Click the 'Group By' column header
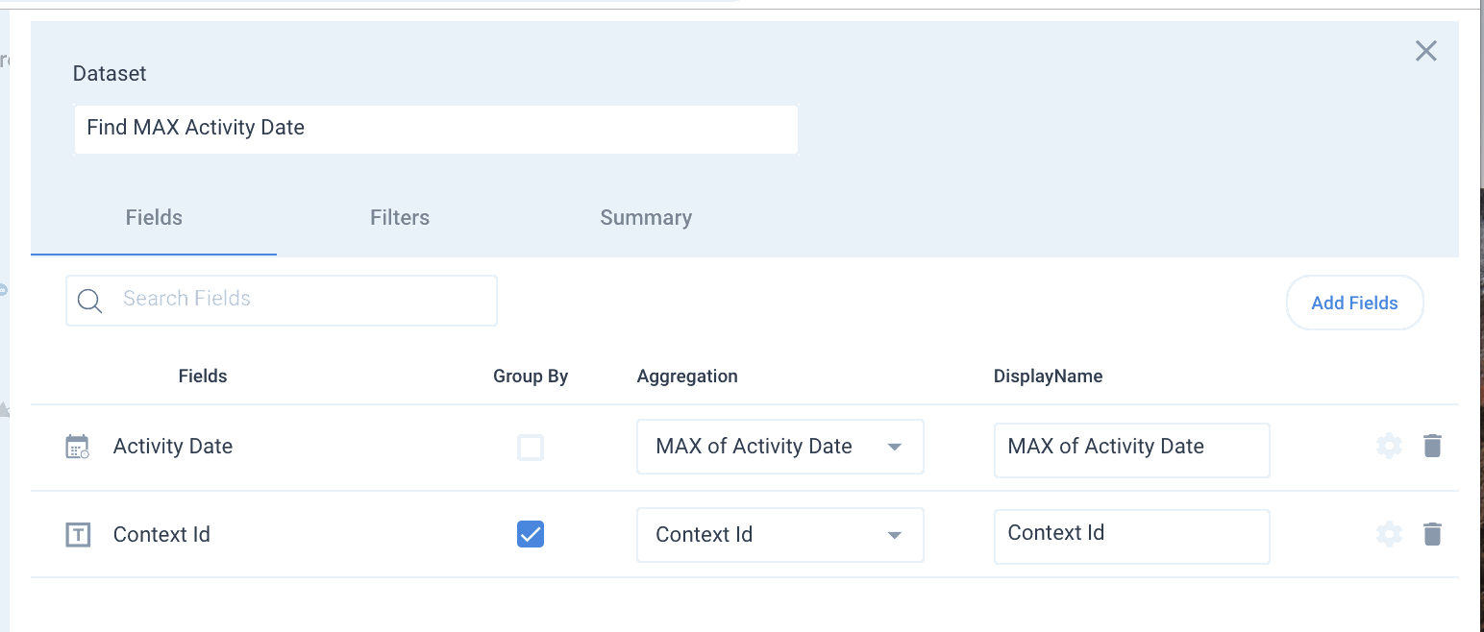This screenshot has height=632, width=1484. pyautogui.click(x=531, y=376)
